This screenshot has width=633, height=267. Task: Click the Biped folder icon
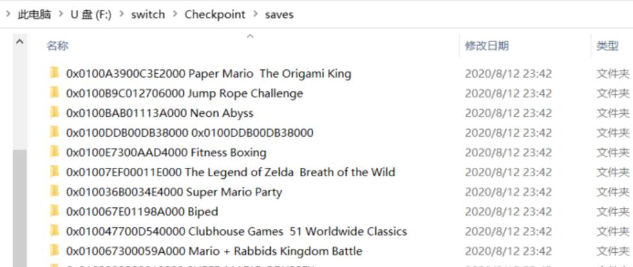coord(55,211)
